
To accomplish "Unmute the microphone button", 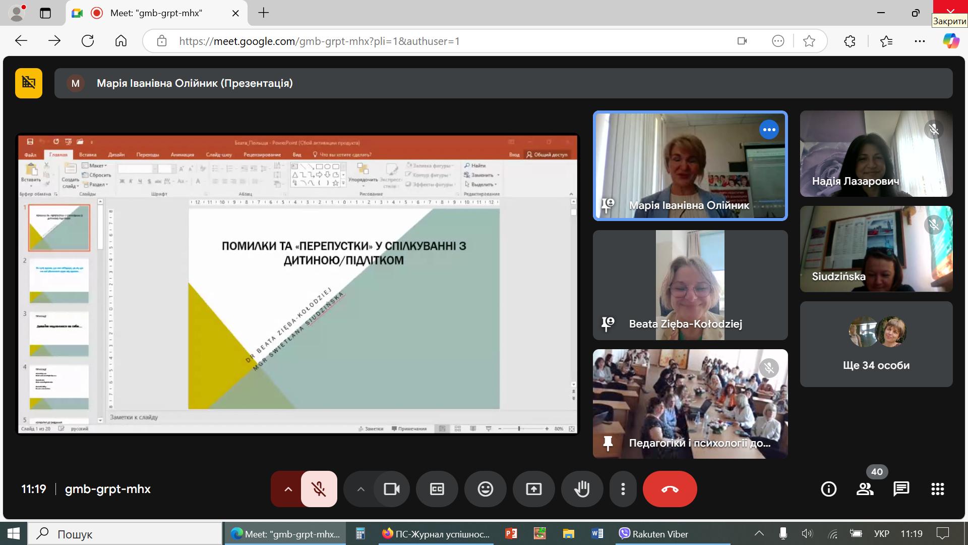I will coord(319,489).
